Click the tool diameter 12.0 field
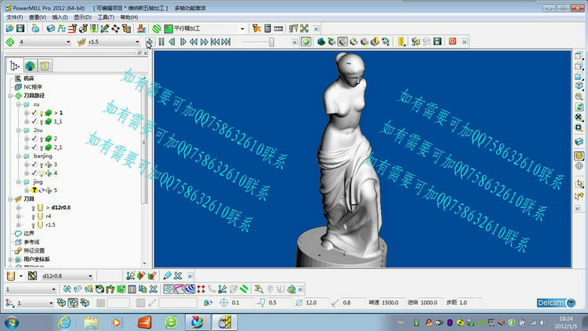 click(x=316, y=303)
